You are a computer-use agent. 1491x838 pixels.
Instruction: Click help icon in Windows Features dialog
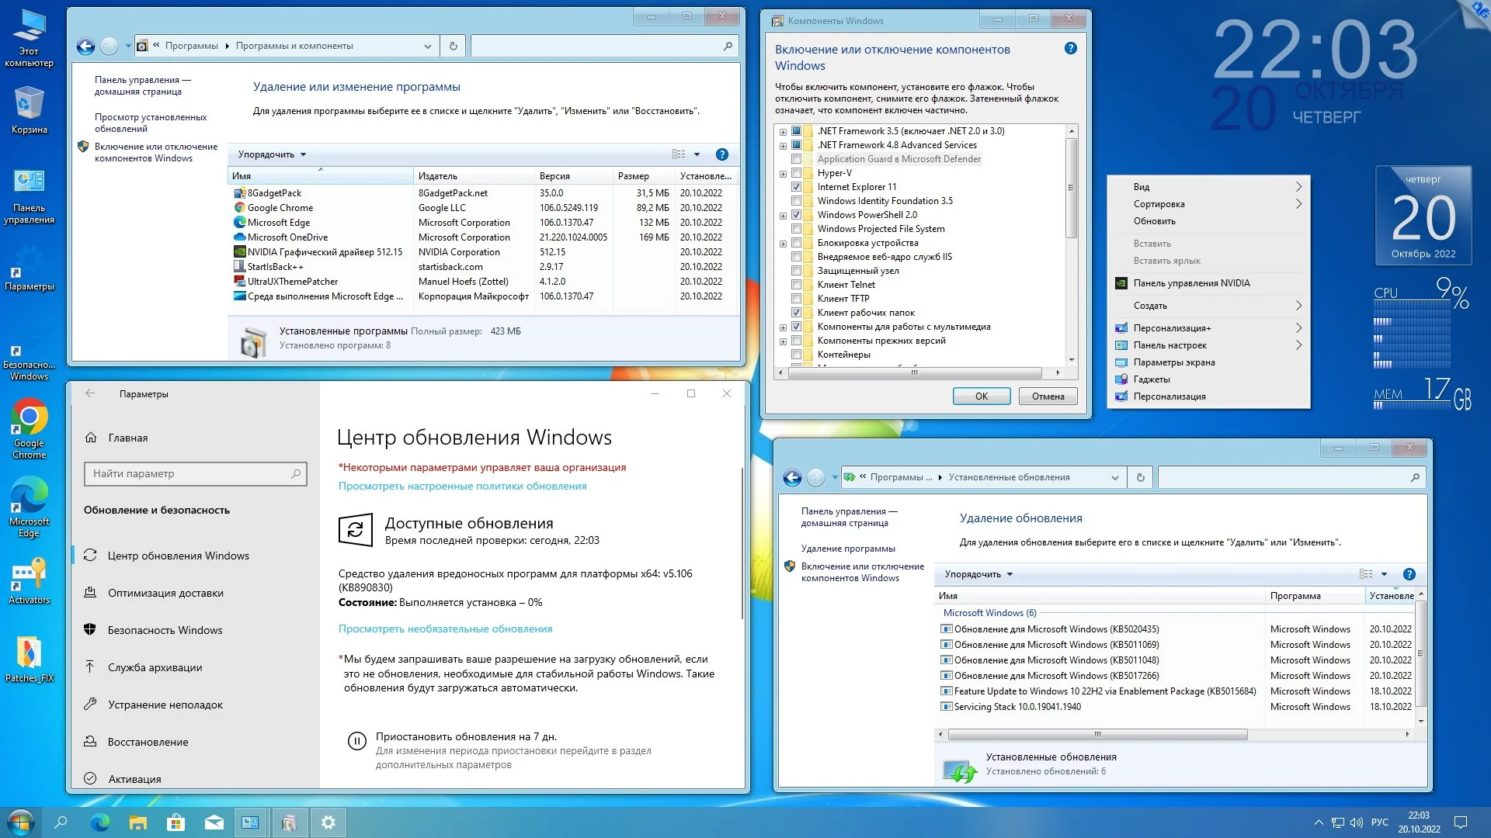coord(1070,49)
